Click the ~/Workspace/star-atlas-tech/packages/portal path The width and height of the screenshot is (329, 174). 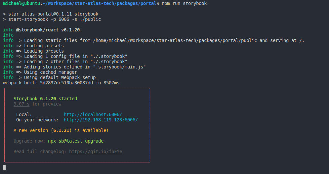pos(100,3)
